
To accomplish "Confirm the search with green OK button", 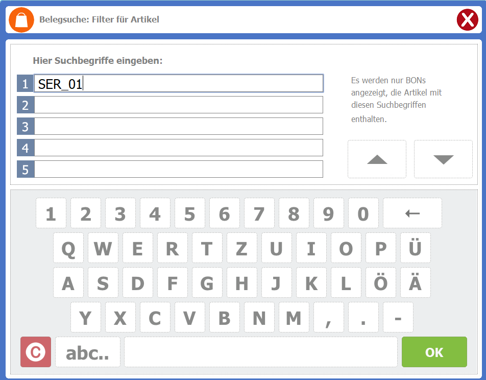I will tap(434, 352).
